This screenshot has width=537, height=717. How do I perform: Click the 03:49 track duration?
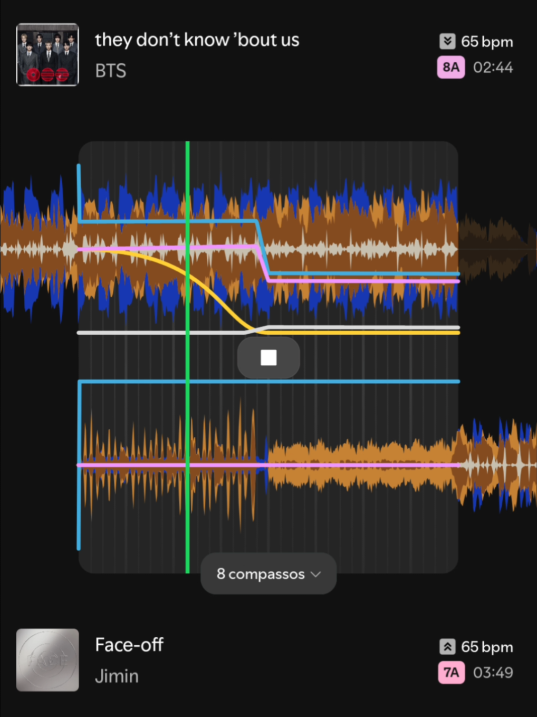click(493, 673)
